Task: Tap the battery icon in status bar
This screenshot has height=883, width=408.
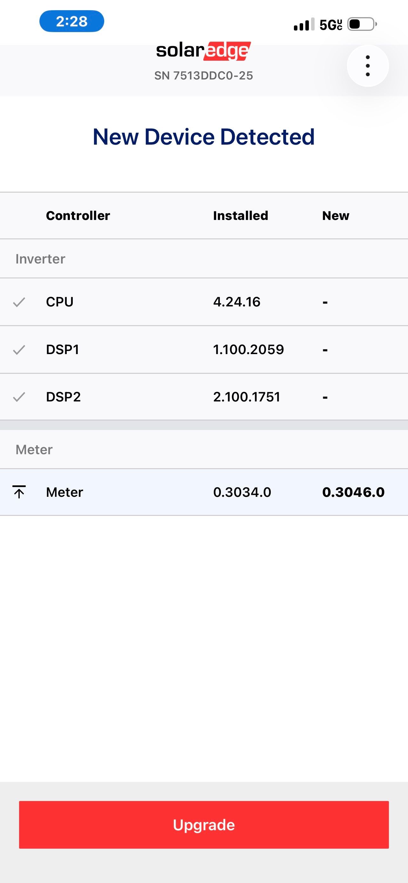Action: tap(362, 24)
